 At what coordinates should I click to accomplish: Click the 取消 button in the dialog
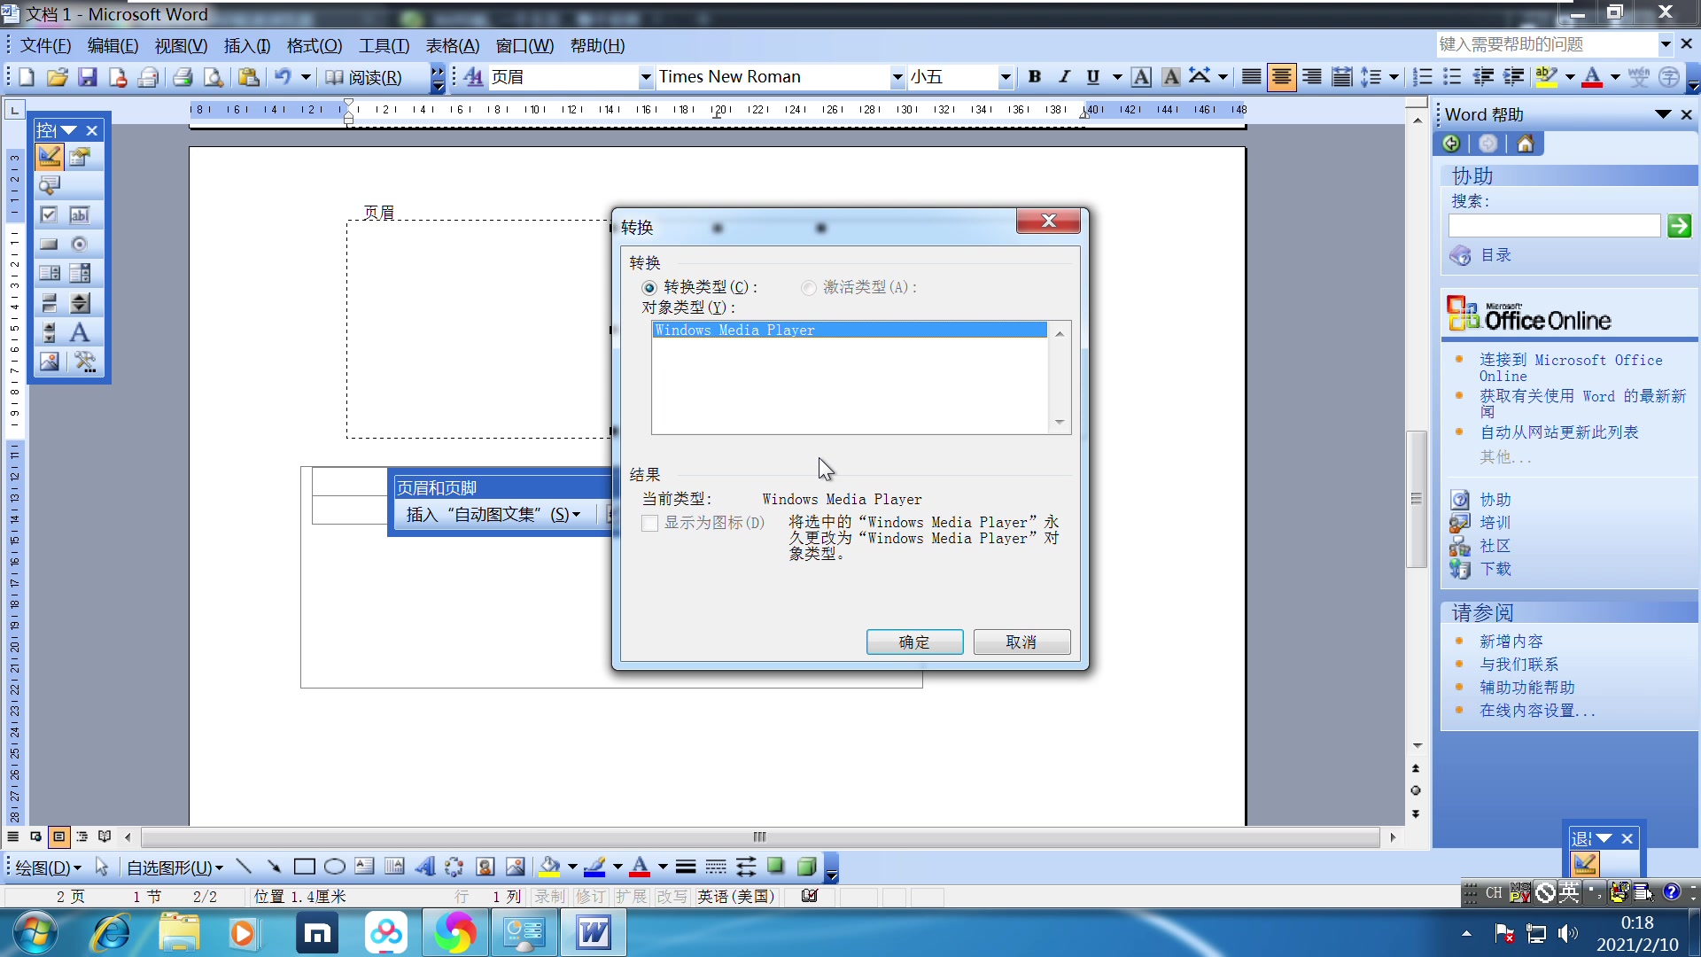[x=1021, y=642]
